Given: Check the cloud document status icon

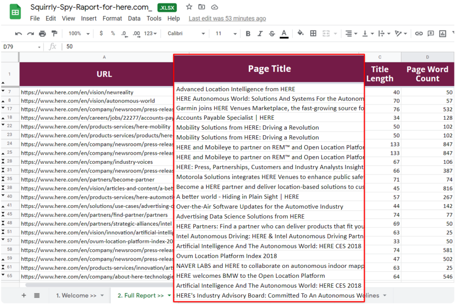Looking at the screenshot, I should tap(215, 7).
